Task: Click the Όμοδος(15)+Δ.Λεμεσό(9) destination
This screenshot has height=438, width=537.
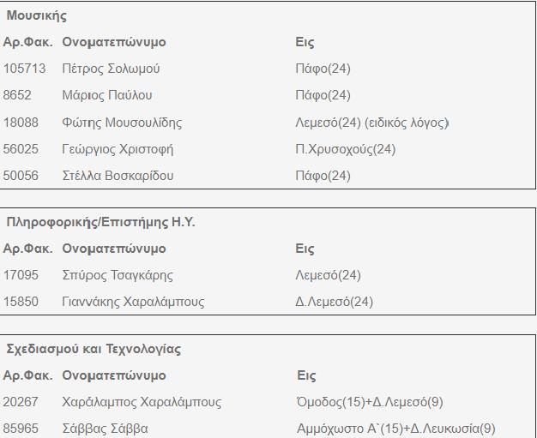Action: [370, 402]
